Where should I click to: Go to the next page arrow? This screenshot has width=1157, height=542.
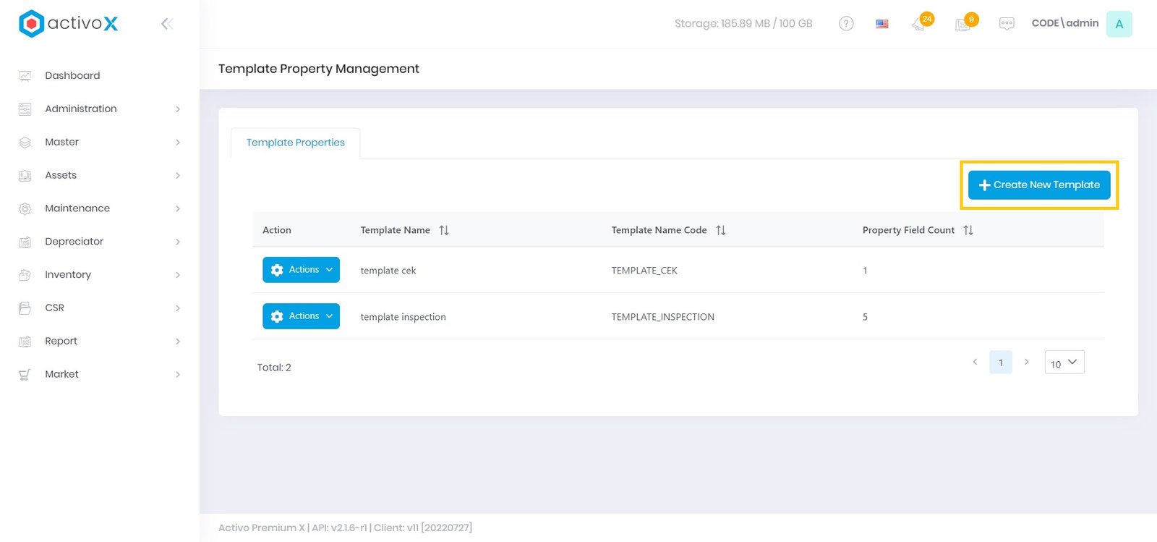point(1026,362)
